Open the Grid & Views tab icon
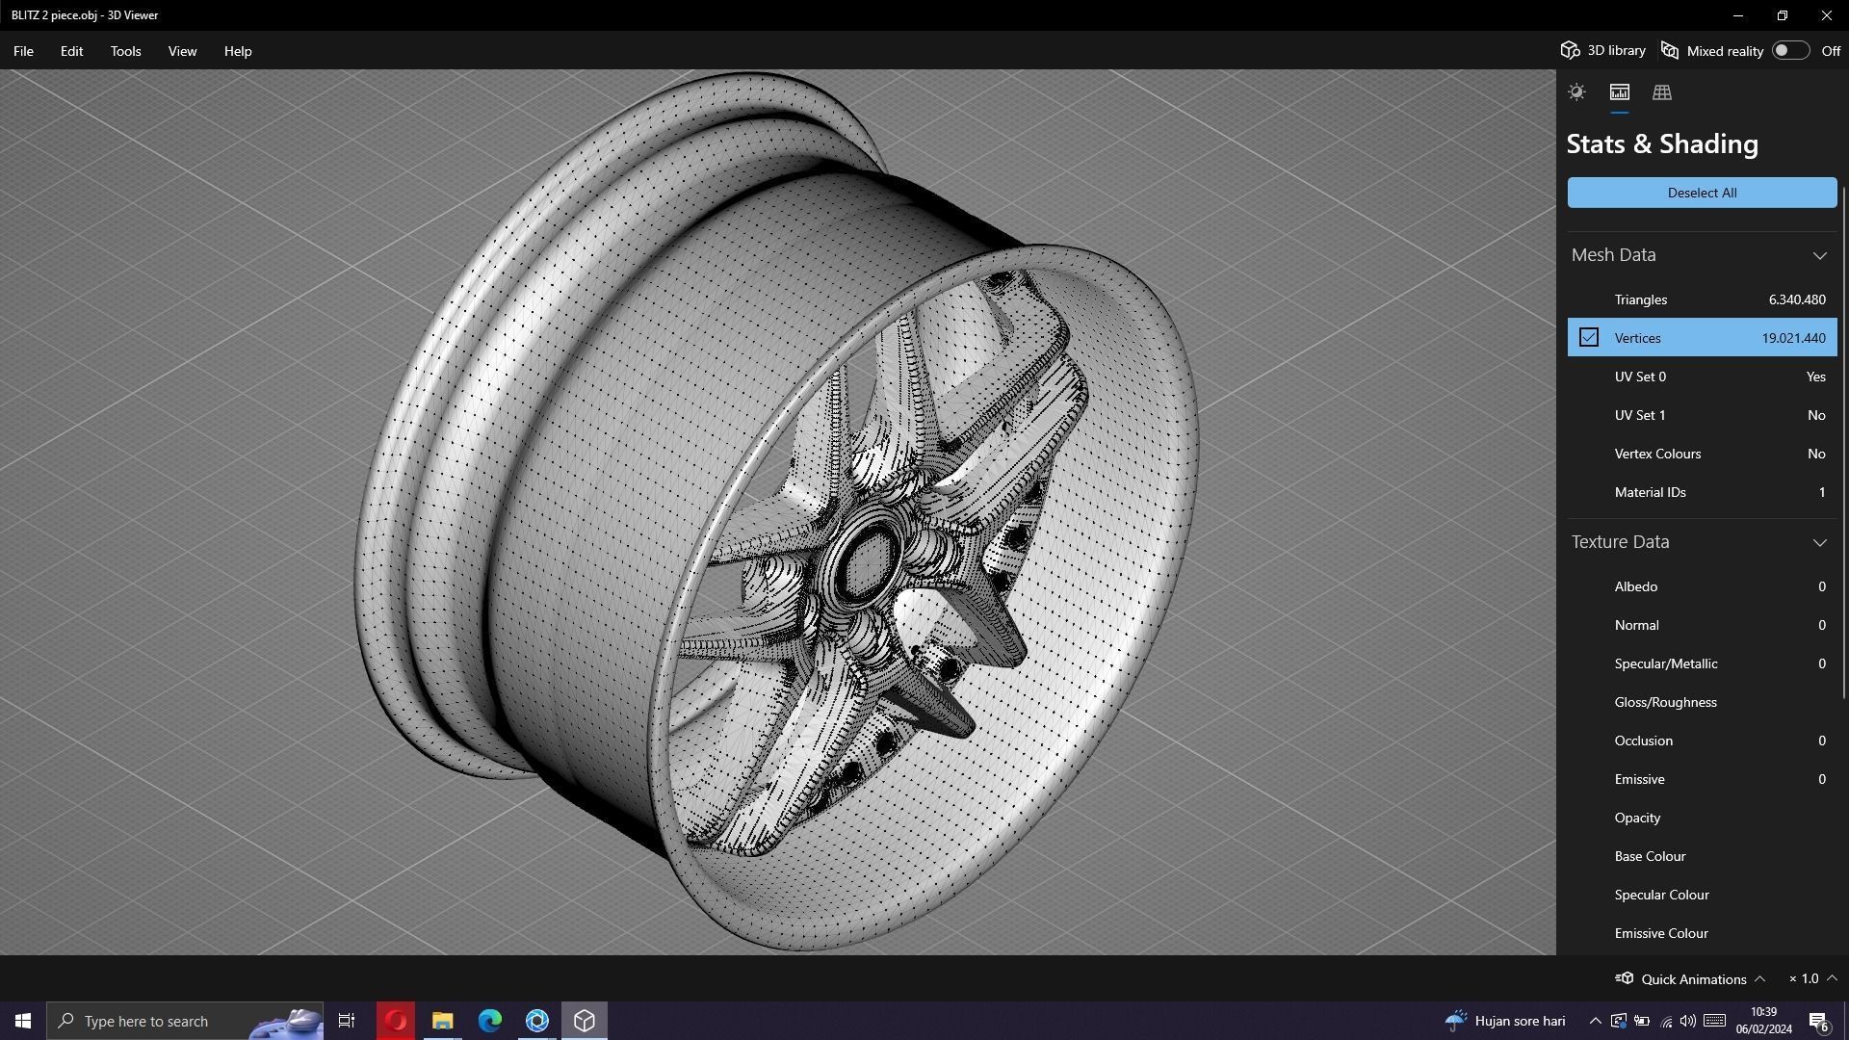Screen dimensions: 1849x1040 pos(1661,92)
